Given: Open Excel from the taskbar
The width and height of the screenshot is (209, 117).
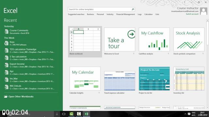Looking at the screenshot, I should pyautogui.click(x=86, y=114).
